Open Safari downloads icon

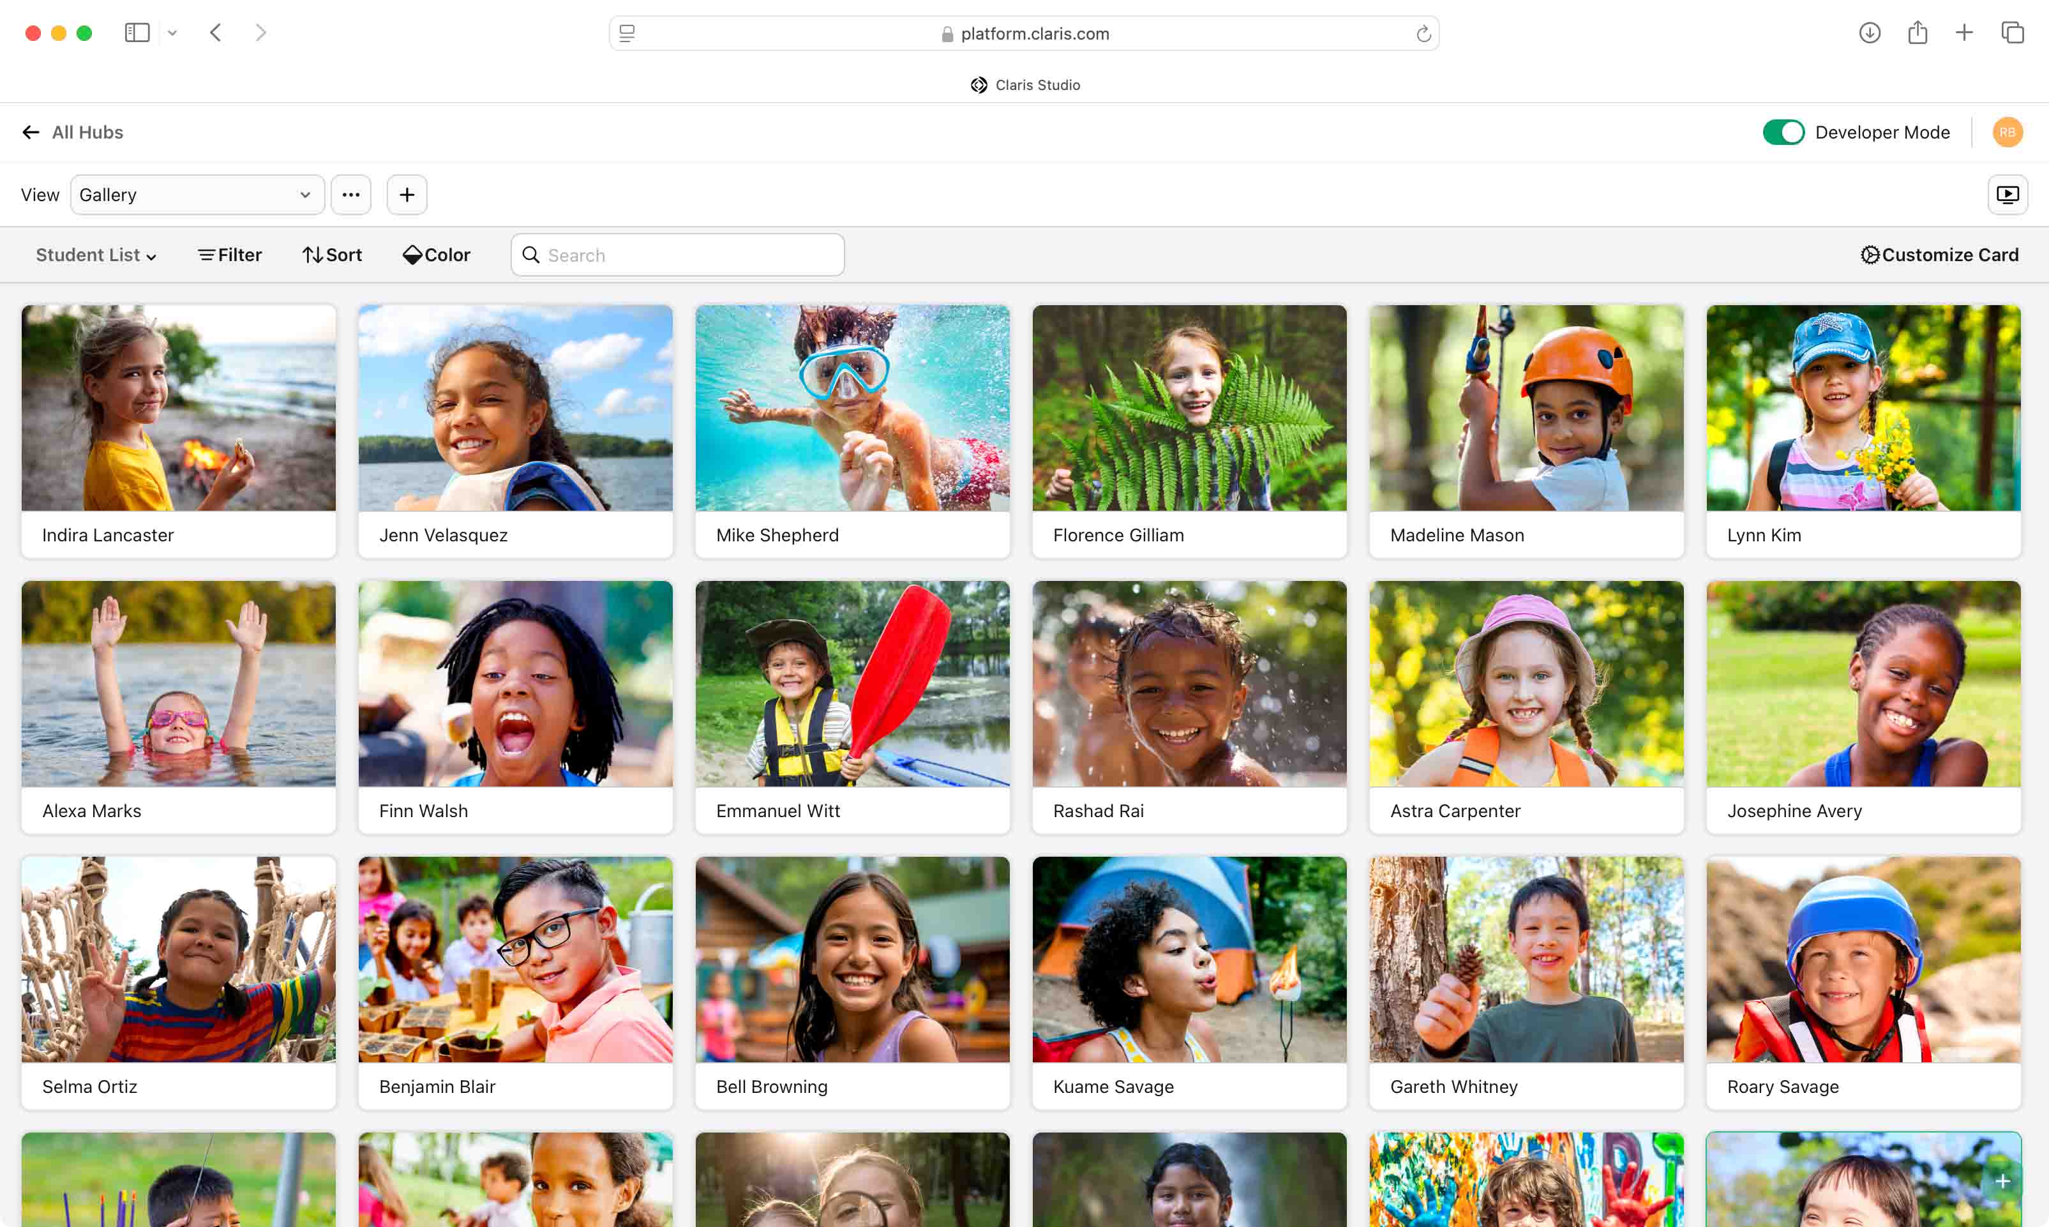(1870, 33)
